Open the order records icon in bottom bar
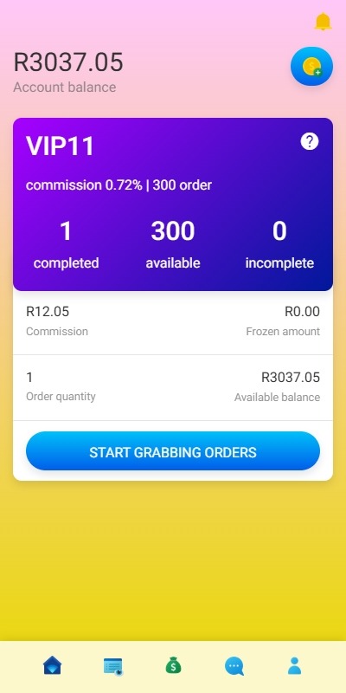Image resolution: width=346 pixels, height=693 pixels. click(113, 666)
